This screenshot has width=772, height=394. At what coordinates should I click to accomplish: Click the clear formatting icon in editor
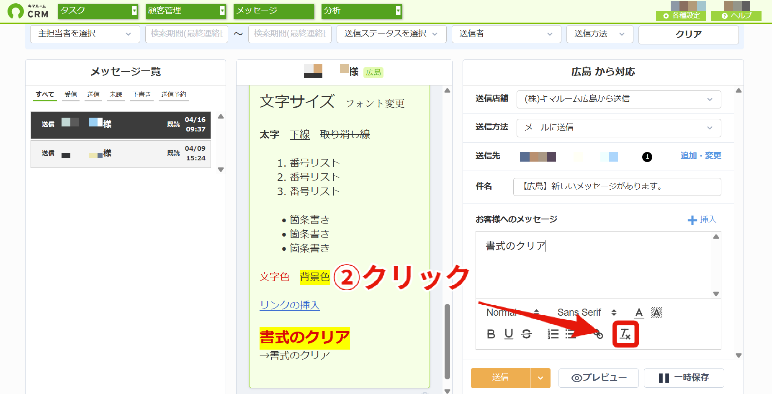click(625, 334)
